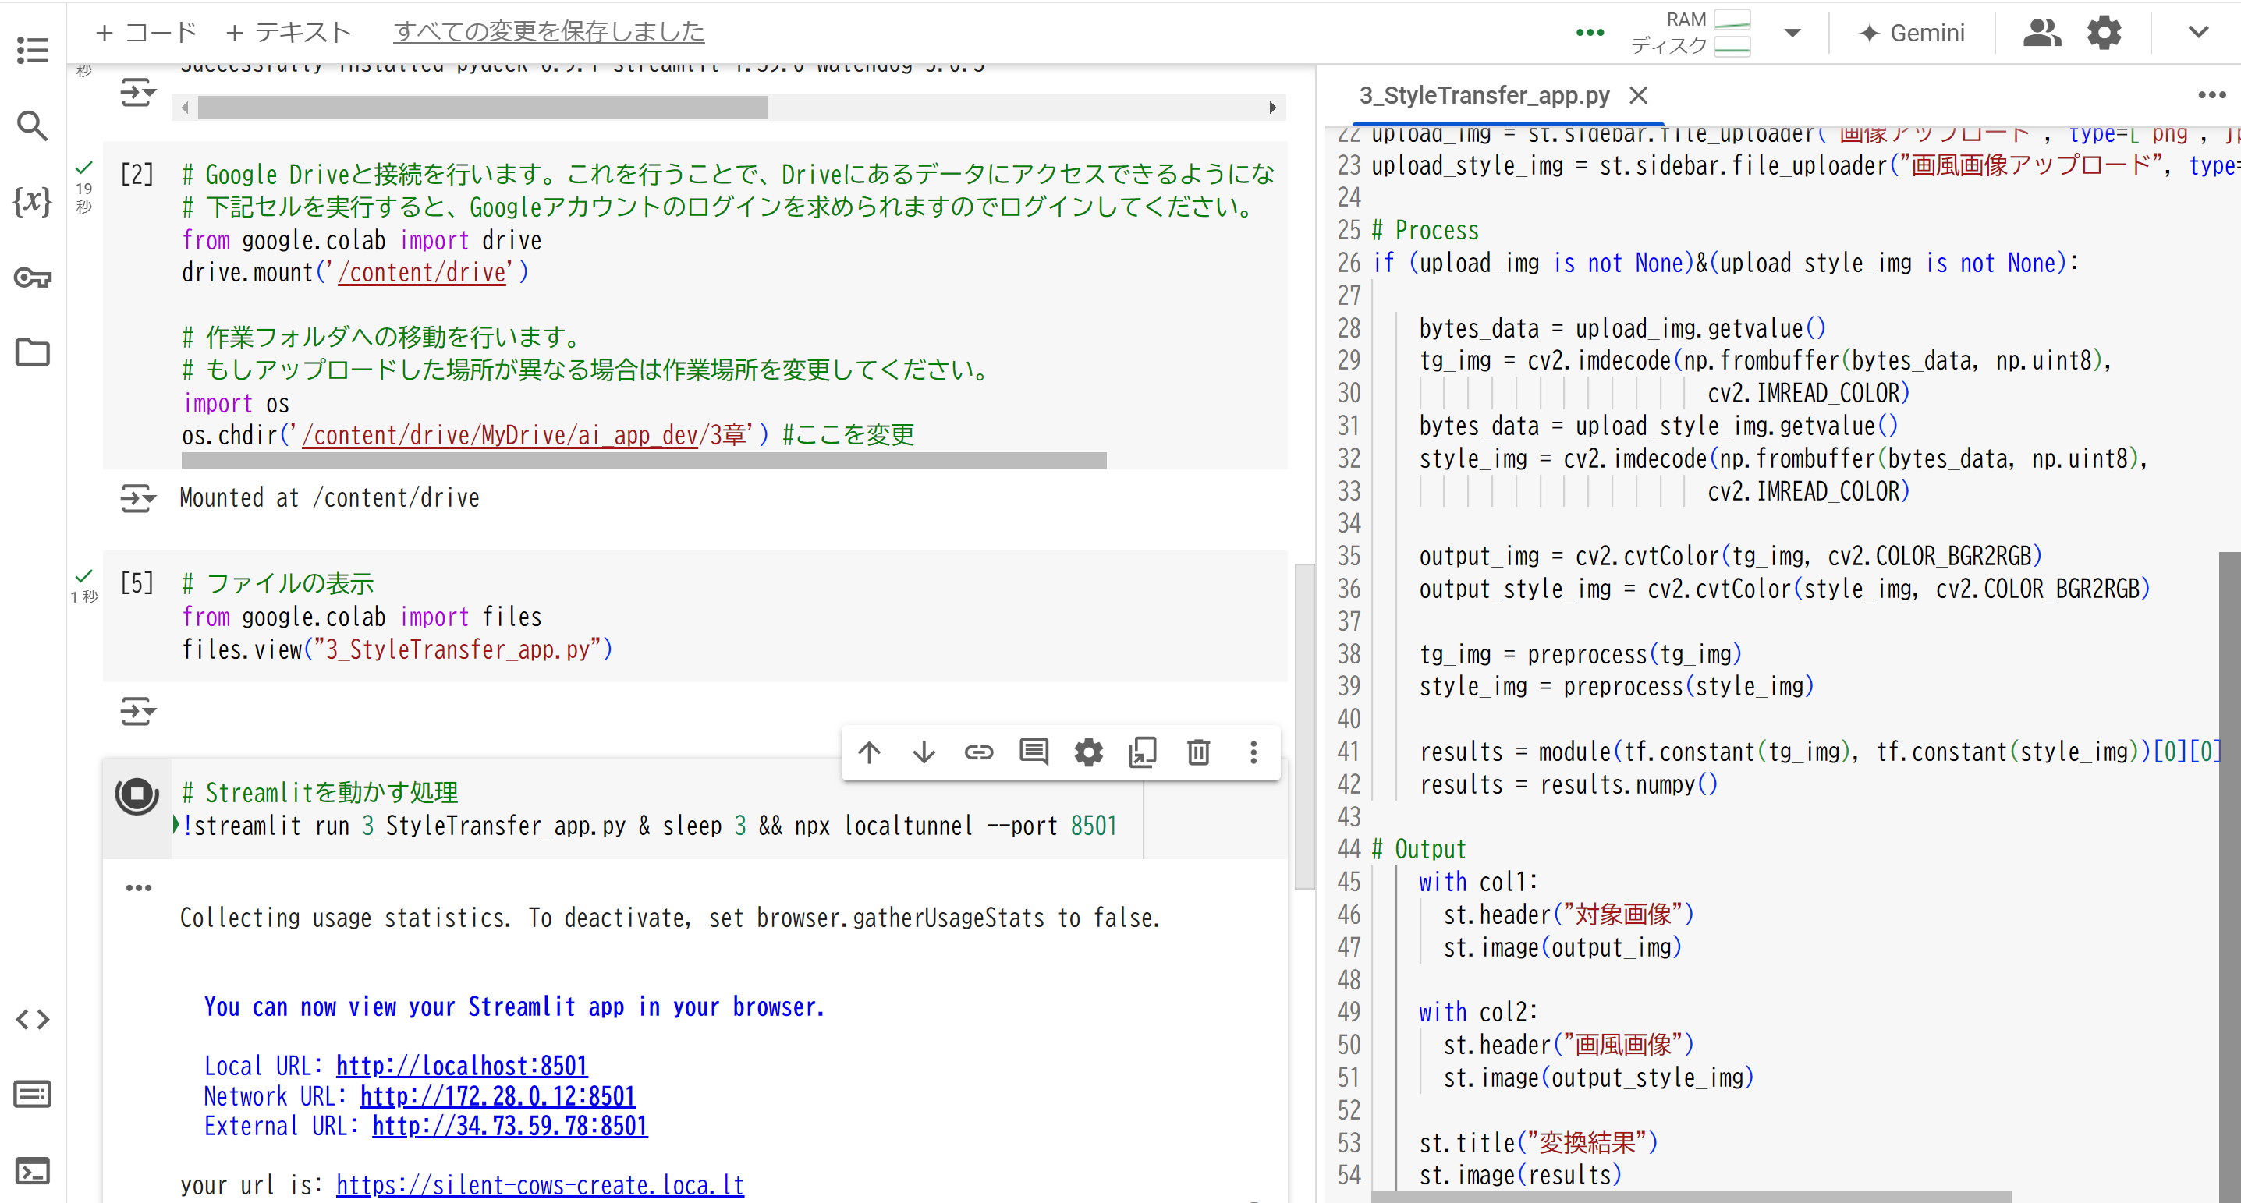Open the cell's three-dot more options menu
Screen dimensions: 2241x1203
click(x=1253, y=752)
